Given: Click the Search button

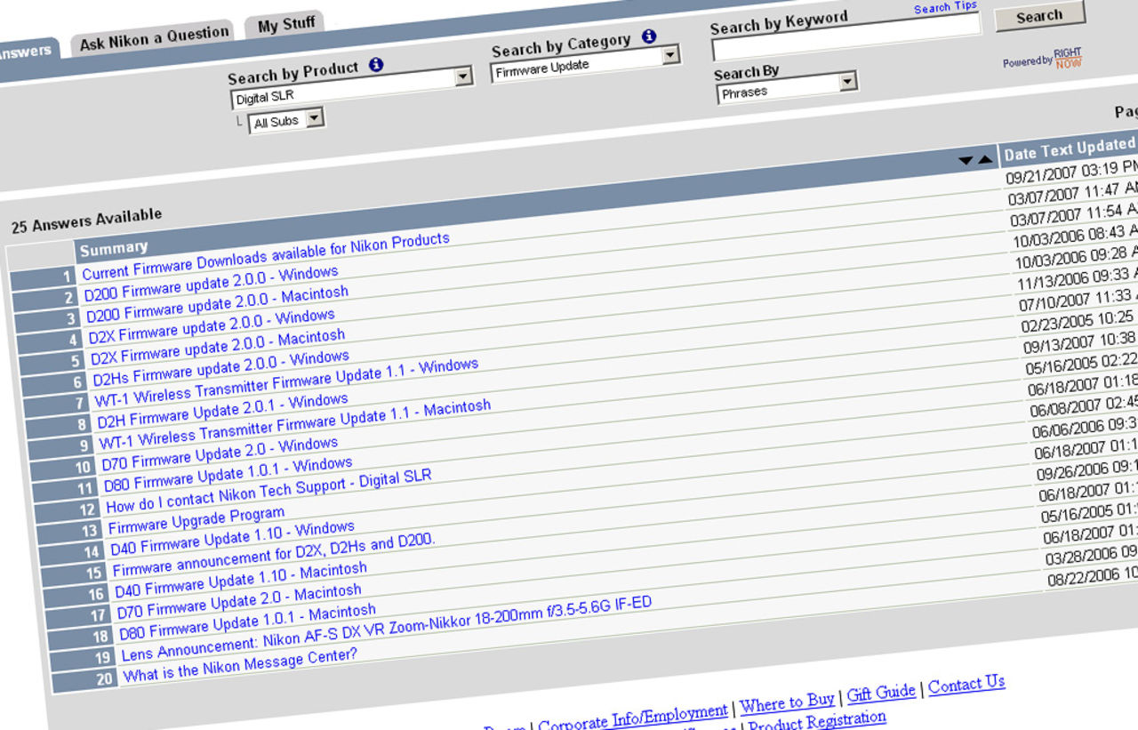Looking at the screenshot, I should pos(1039,16).
